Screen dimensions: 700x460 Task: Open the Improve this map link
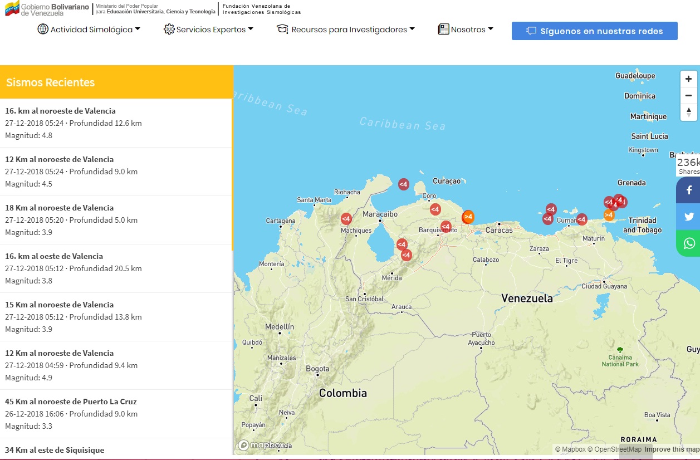pos(671,448)
